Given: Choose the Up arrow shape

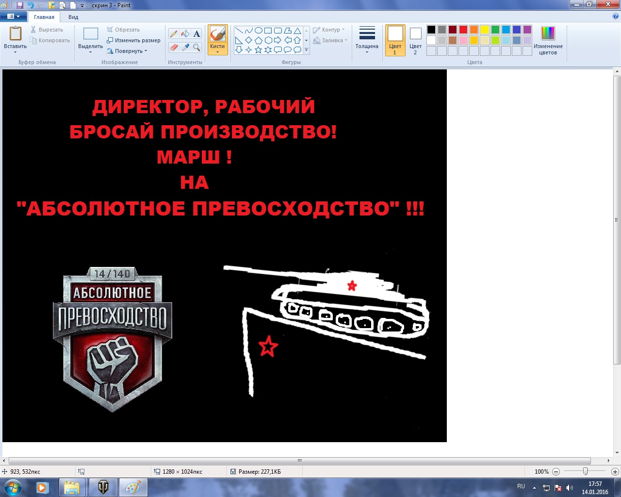Looking at the screenshot, I should [x=297, y=40].
